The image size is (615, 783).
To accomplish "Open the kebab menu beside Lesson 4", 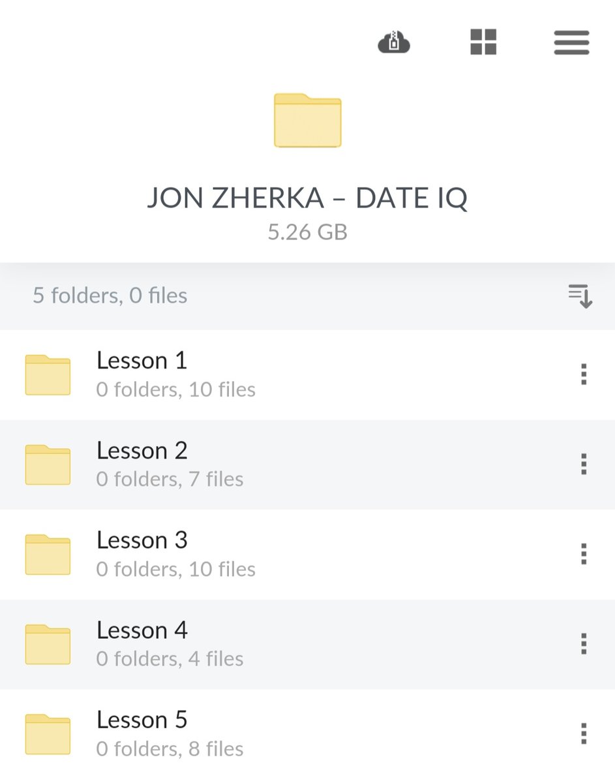I will tap(584, 644).
